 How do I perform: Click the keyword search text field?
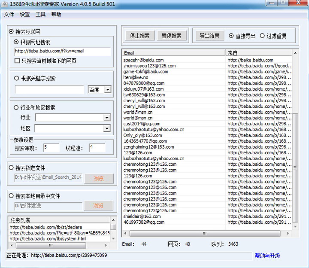[x=49, y=89]
